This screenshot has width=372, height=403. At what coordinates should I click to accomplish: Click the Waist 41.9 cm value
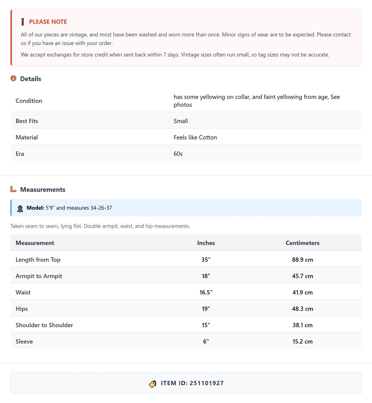pyautogui.click(x=302, y=292)
